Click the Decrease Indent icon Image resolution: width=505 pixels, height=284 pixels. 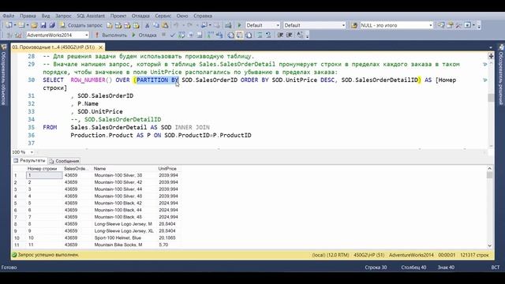[281, 35]
